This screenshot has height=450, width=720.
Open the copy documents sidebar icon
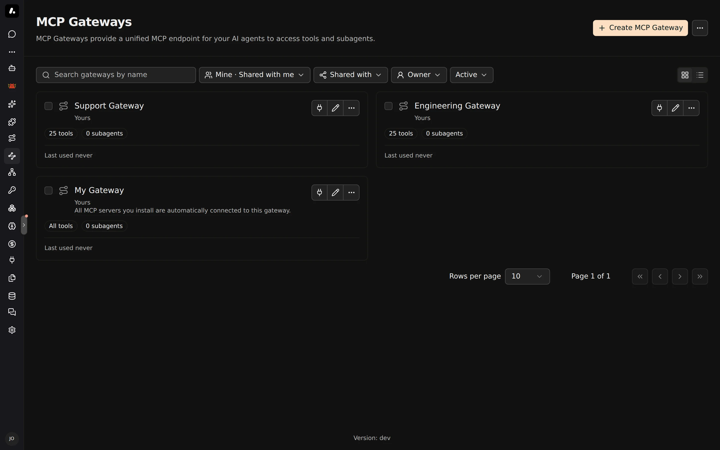12,278
